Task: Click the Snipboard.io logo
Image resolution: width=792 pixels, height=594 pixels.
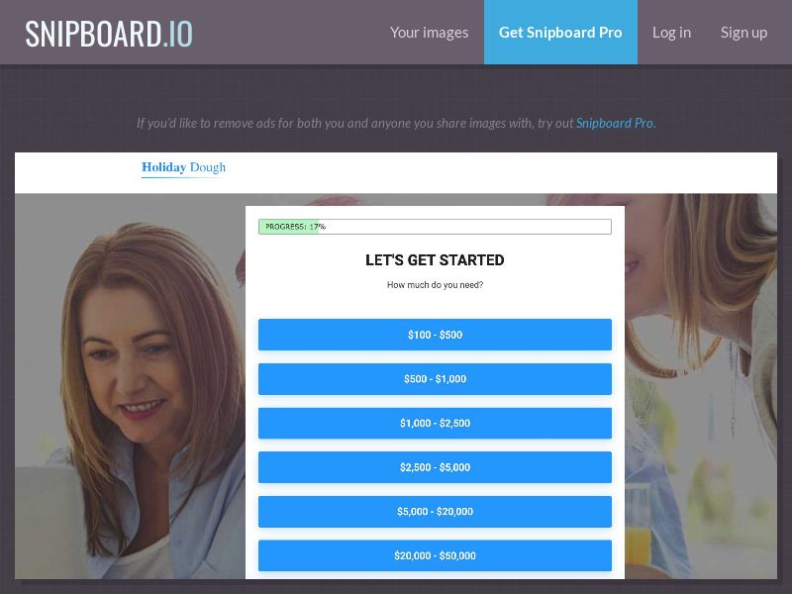Action: (x=109, y=33)
